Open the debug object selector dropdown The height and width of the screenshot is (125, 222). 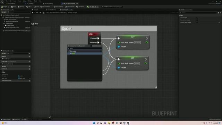112,7
